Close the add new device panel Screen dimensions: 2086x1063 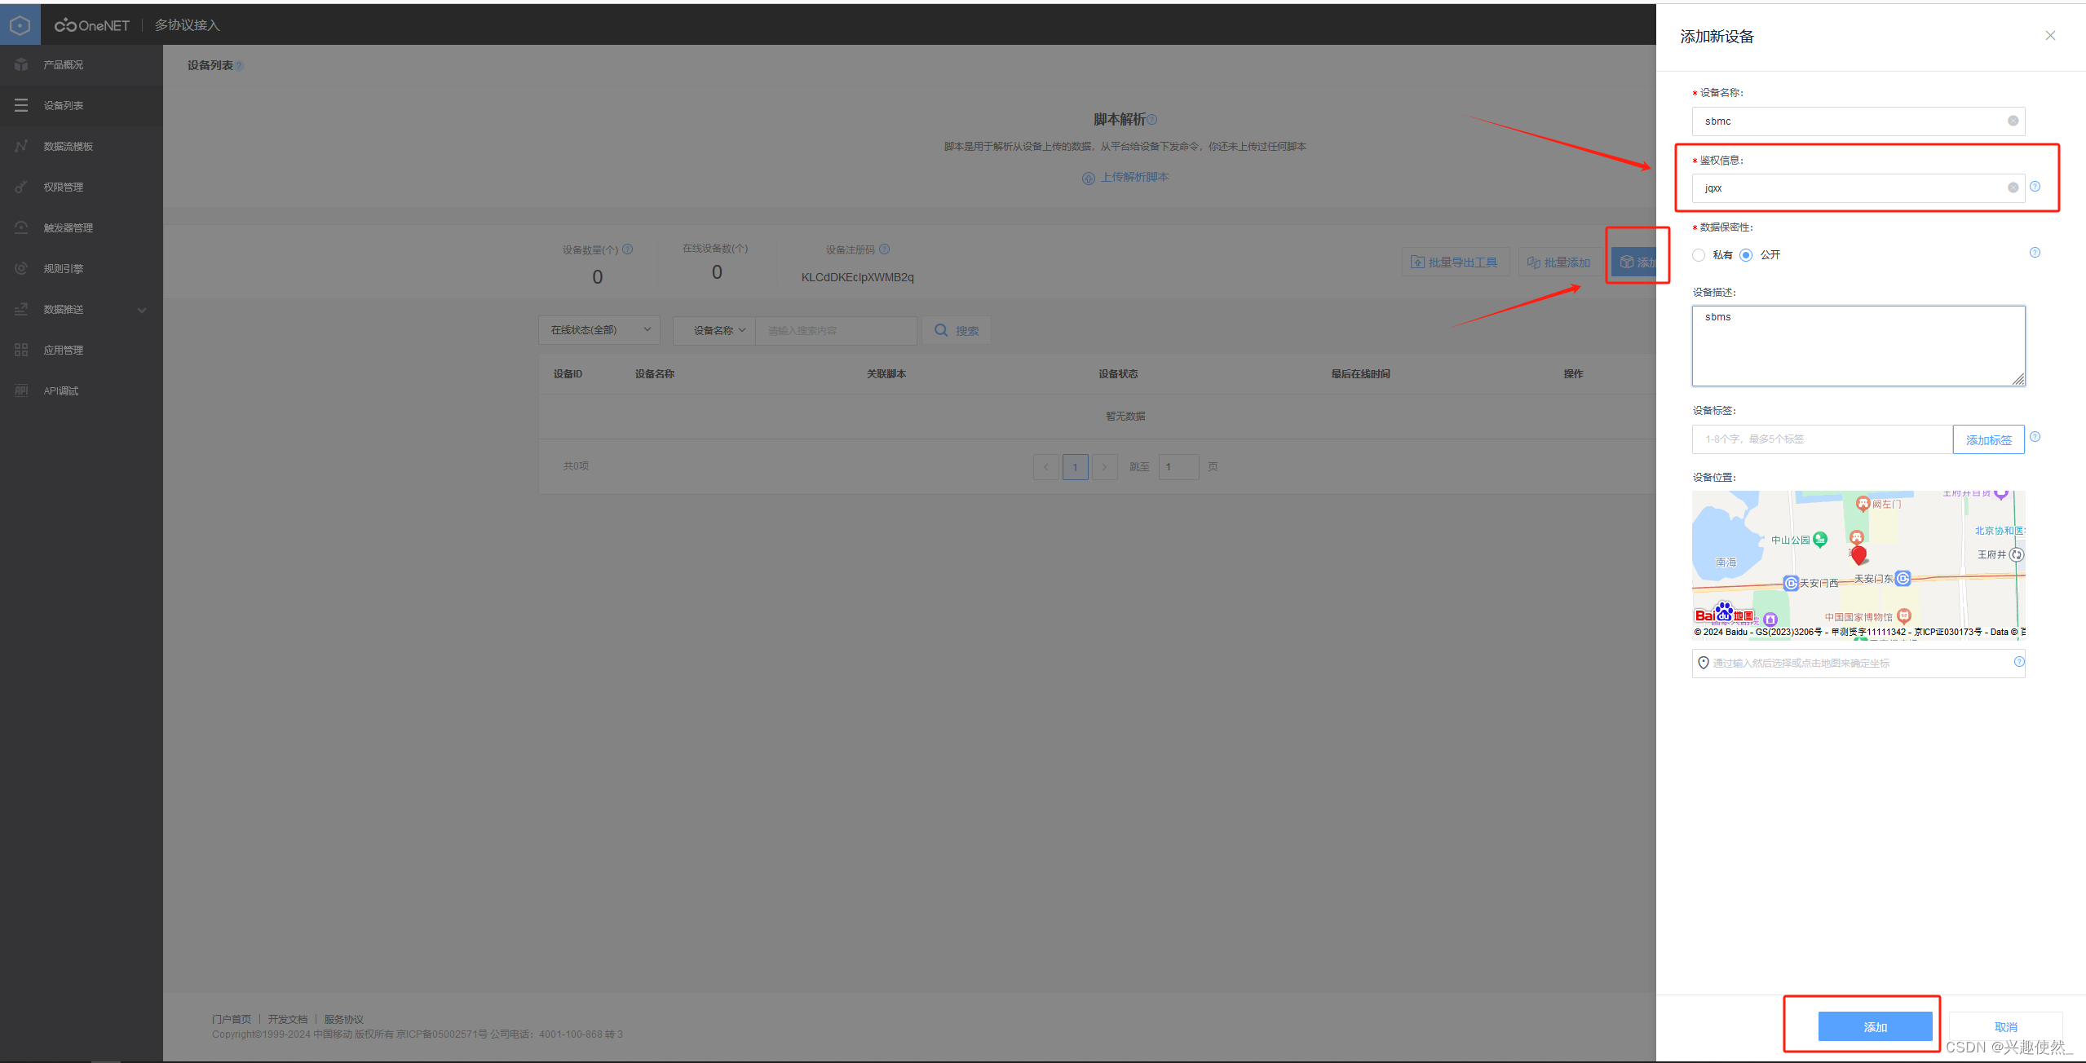pos(2049,36)
